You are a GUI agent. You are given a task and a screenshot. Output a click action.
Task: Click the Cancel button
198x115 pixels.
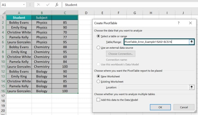tap(184, 107)
